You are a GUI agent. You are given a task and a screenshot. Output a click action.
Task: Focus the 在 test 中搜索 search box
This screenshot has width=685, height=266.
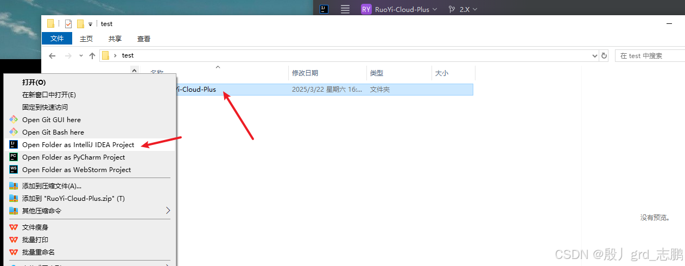(650, 55)
